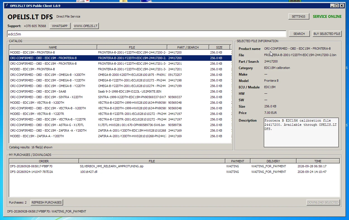Sort purchases by DELIVERY column header
The height and width of the screenshot is (220, 349).
(273, 161)
